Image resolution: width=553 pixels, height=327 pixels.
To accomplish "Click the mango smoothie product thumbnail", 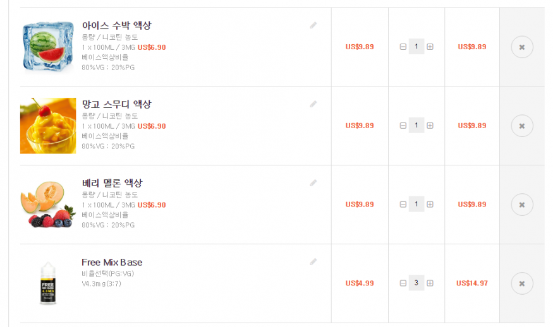I will click(x=48, y=126).
